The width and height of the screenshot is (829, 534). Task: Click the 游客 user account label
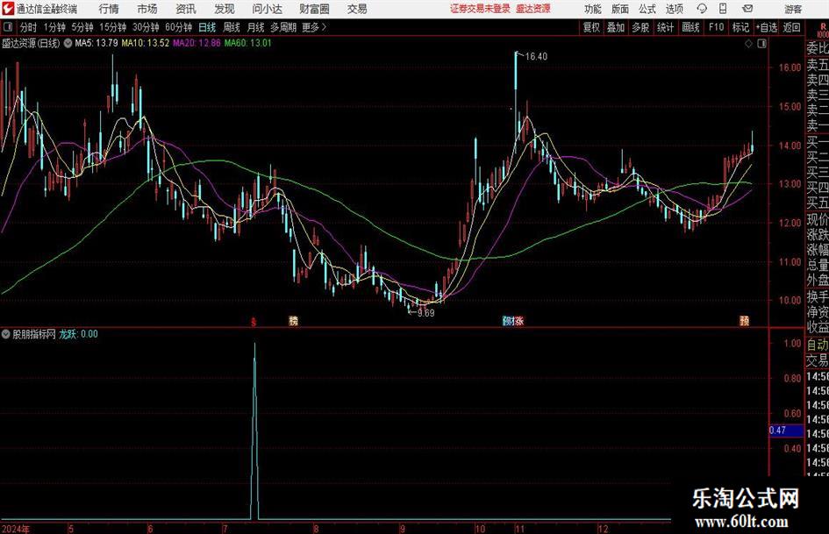tap(793, 9)
